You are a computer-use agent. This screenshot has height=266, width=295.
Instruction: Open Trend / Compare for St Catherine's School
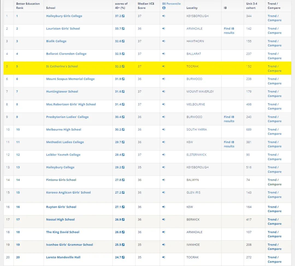point(275,69)
